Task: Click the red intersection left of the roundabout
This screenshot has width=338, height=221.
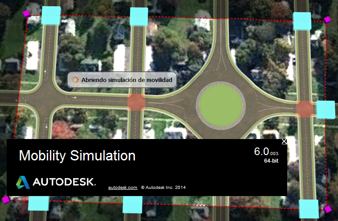Action: click(136, 102)
